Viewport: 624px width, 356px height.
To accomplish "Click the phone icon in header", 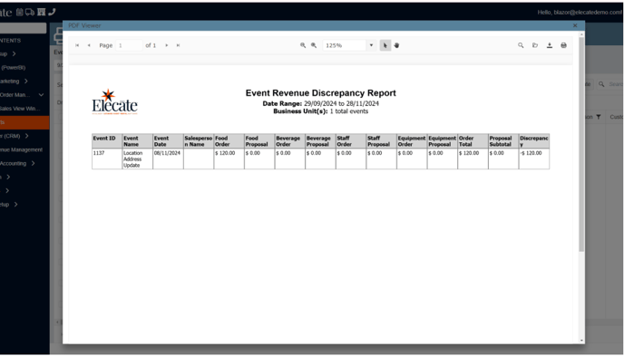I will click(x=52, y=12).
